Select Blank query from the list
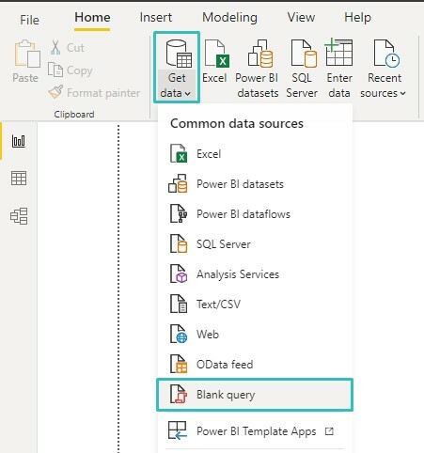This screenshot has width=424, height=453. click(255, 395)
